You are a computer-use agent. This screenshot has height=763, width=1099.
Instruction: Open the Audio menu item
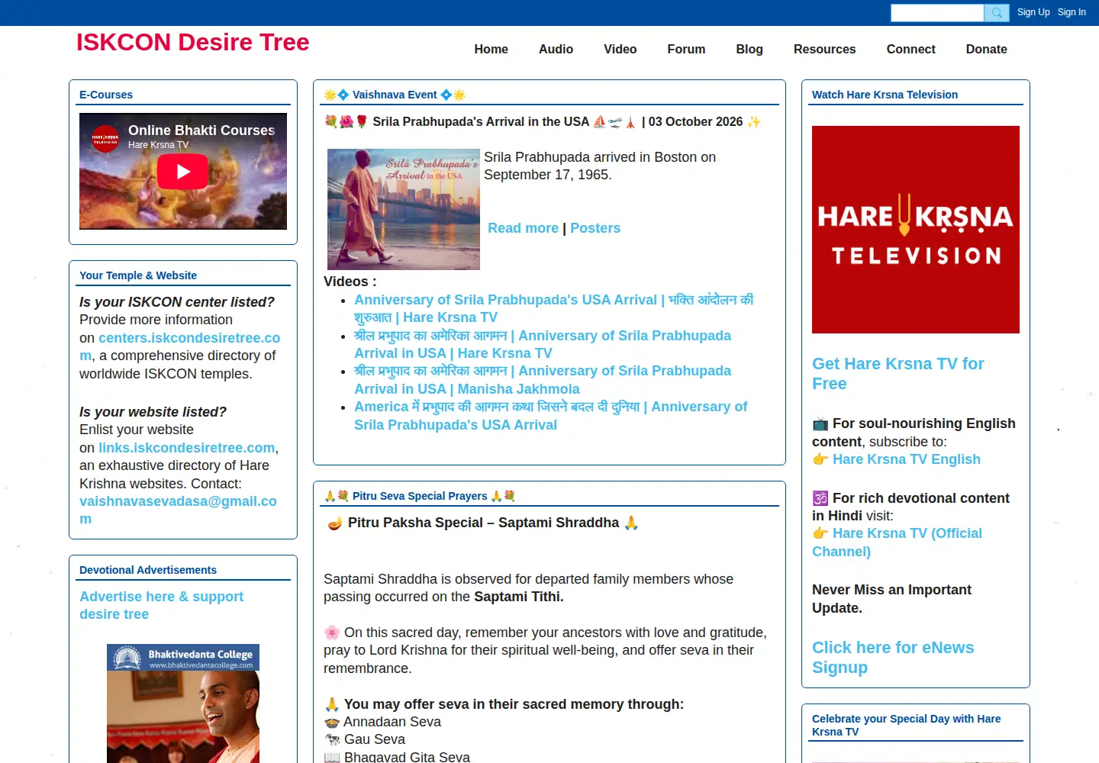(x=556, y=49)
